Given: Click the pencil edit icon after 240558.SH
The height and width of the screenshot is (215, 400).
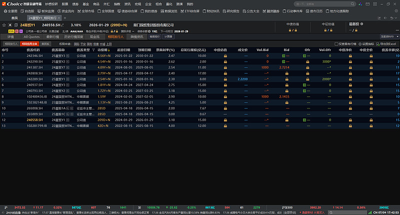Looking at the screenshot, I should (x=62, y=25).
